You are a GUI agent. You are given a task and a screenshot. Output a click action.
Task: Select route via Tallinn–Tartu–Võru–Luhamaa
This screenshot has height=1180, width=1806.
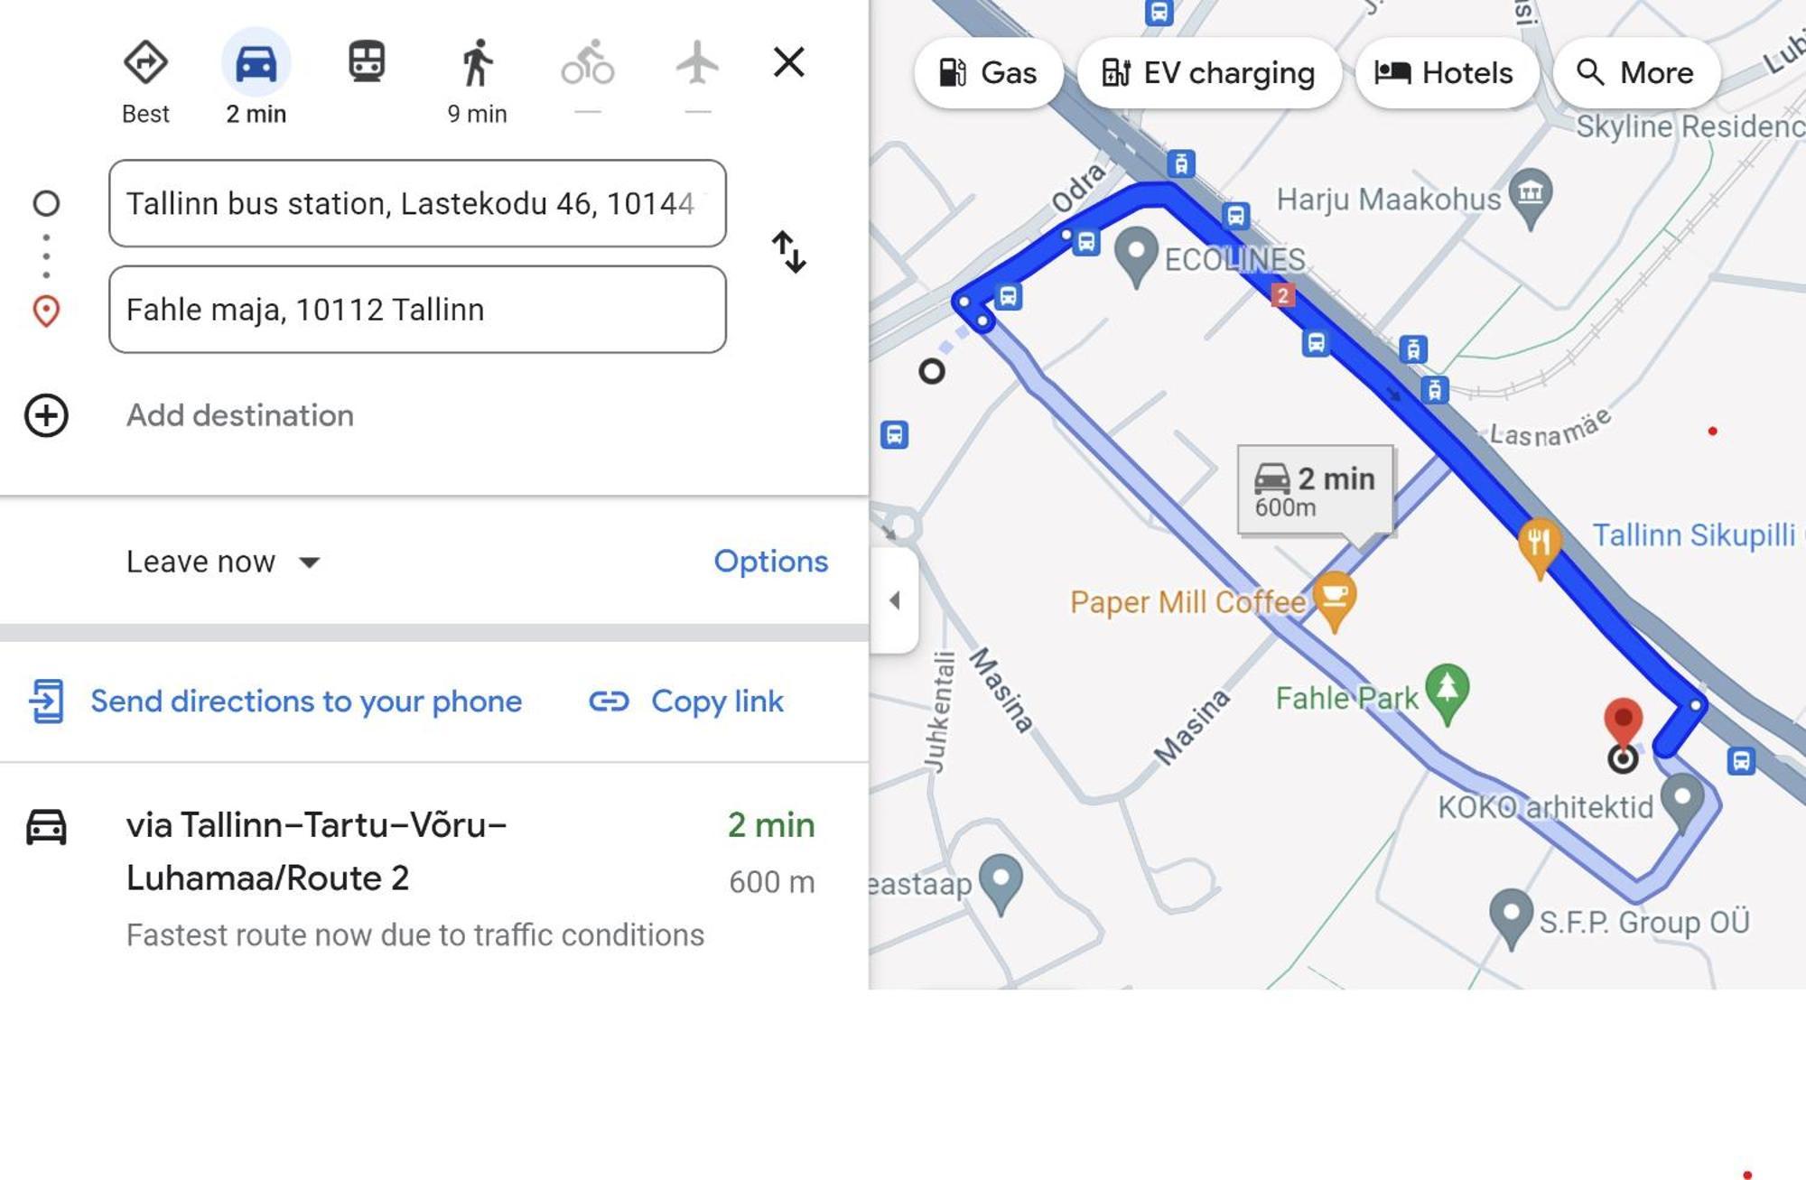[x=421, y=878]
